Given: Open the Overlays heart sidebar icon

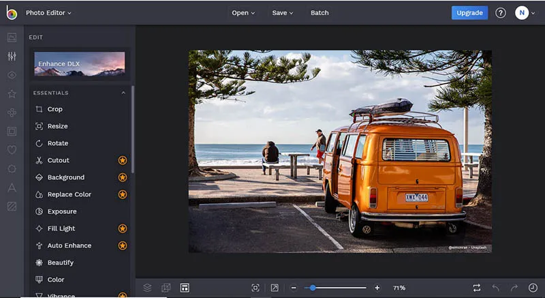Looking at the screenshot, I should coord(12,149).
